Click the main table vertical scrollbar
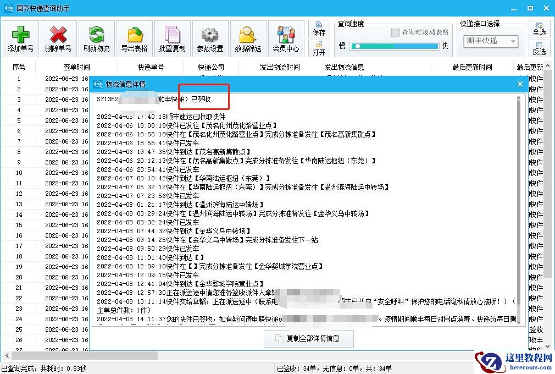This screenshot has width=555, height=374. pyautogui.click(x=547, y=174)
